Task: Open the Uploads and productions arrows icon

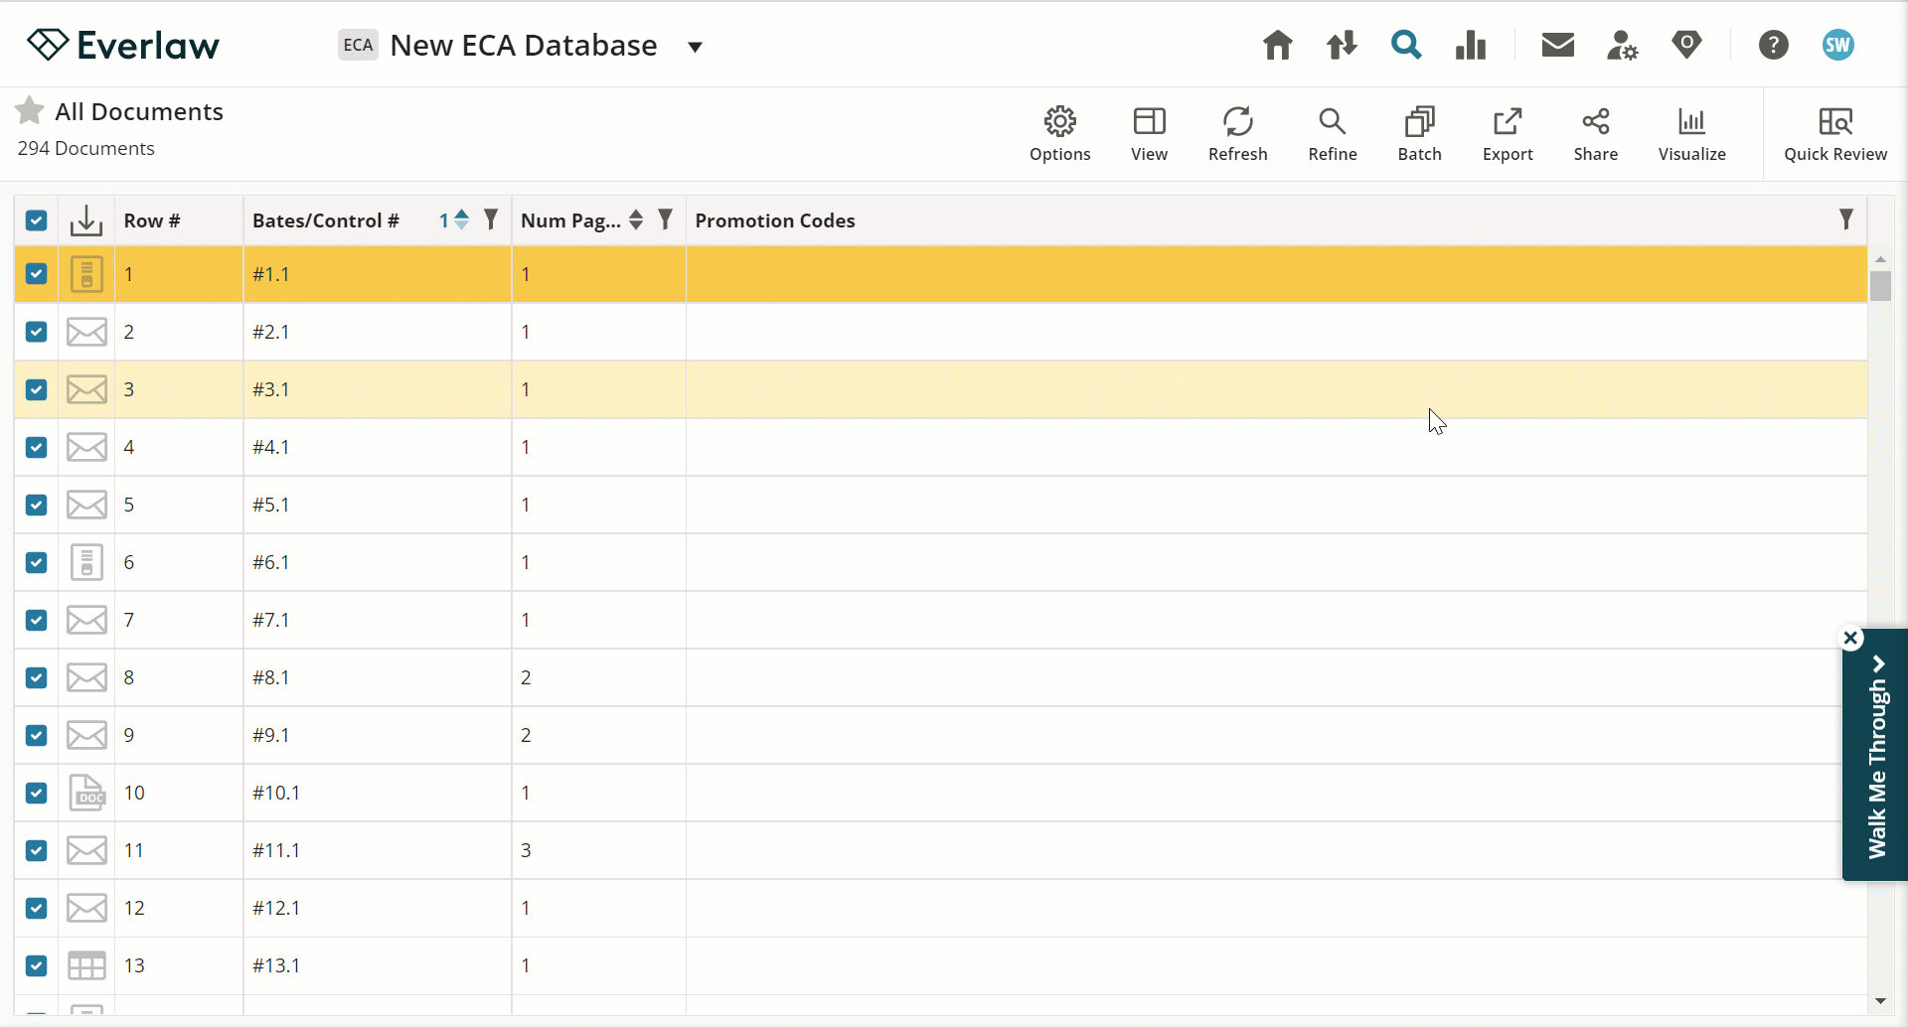Action: [1342, 45]
